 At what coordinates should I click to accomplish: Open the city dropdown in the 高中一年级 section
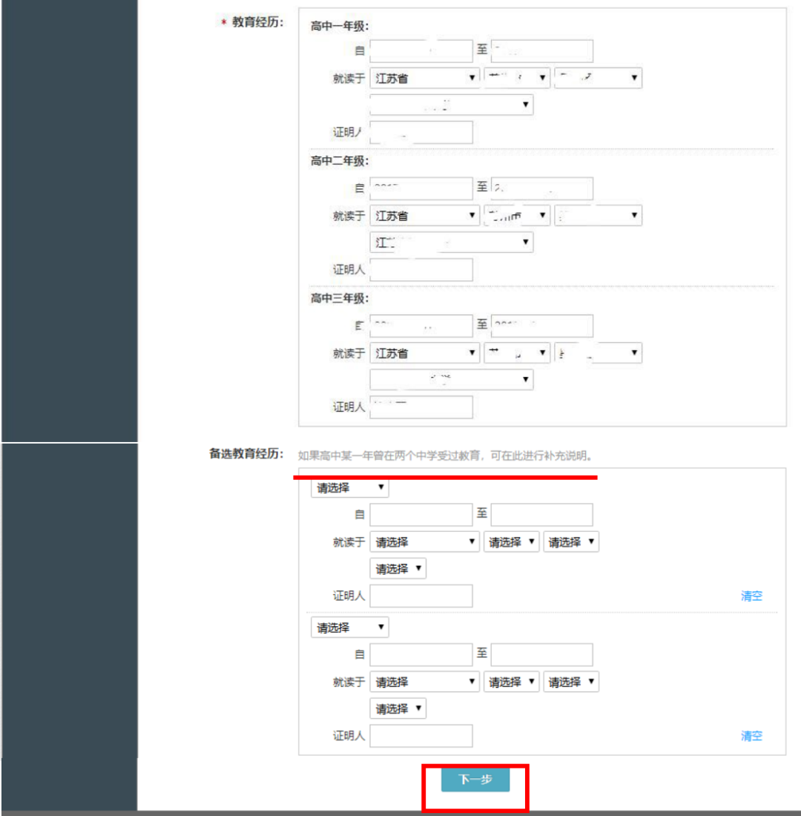click(516, 77)
